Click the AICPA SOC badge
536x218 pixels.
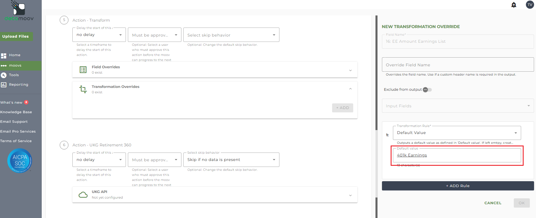point(20,160)
